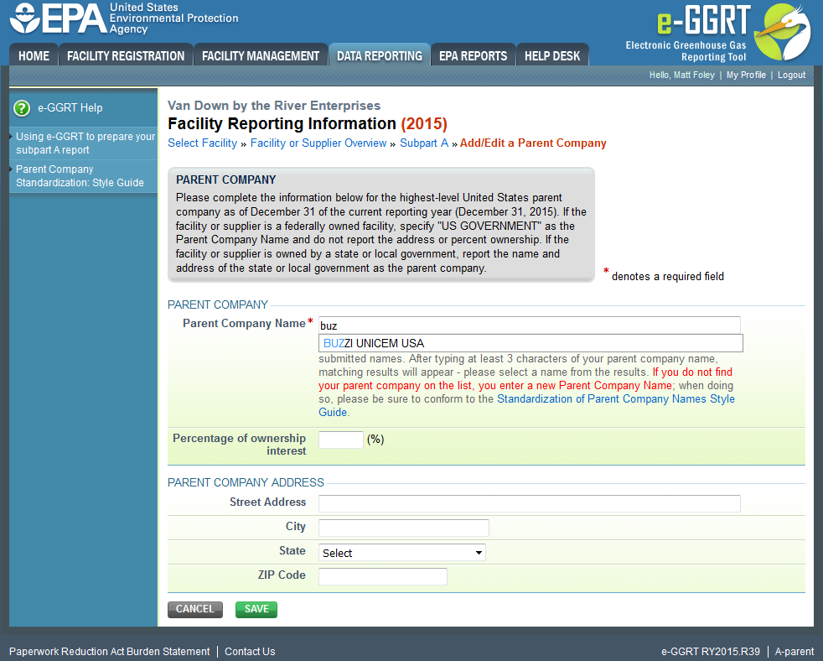Viewport: 823px width, 661px height.
Task: Select the BUZZI UNICEM USA suggestion
Action: (x=531, y=343)
